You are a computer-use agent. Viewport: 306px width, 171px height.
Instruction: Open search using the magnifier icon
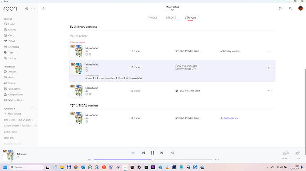(x=290, y=8)
